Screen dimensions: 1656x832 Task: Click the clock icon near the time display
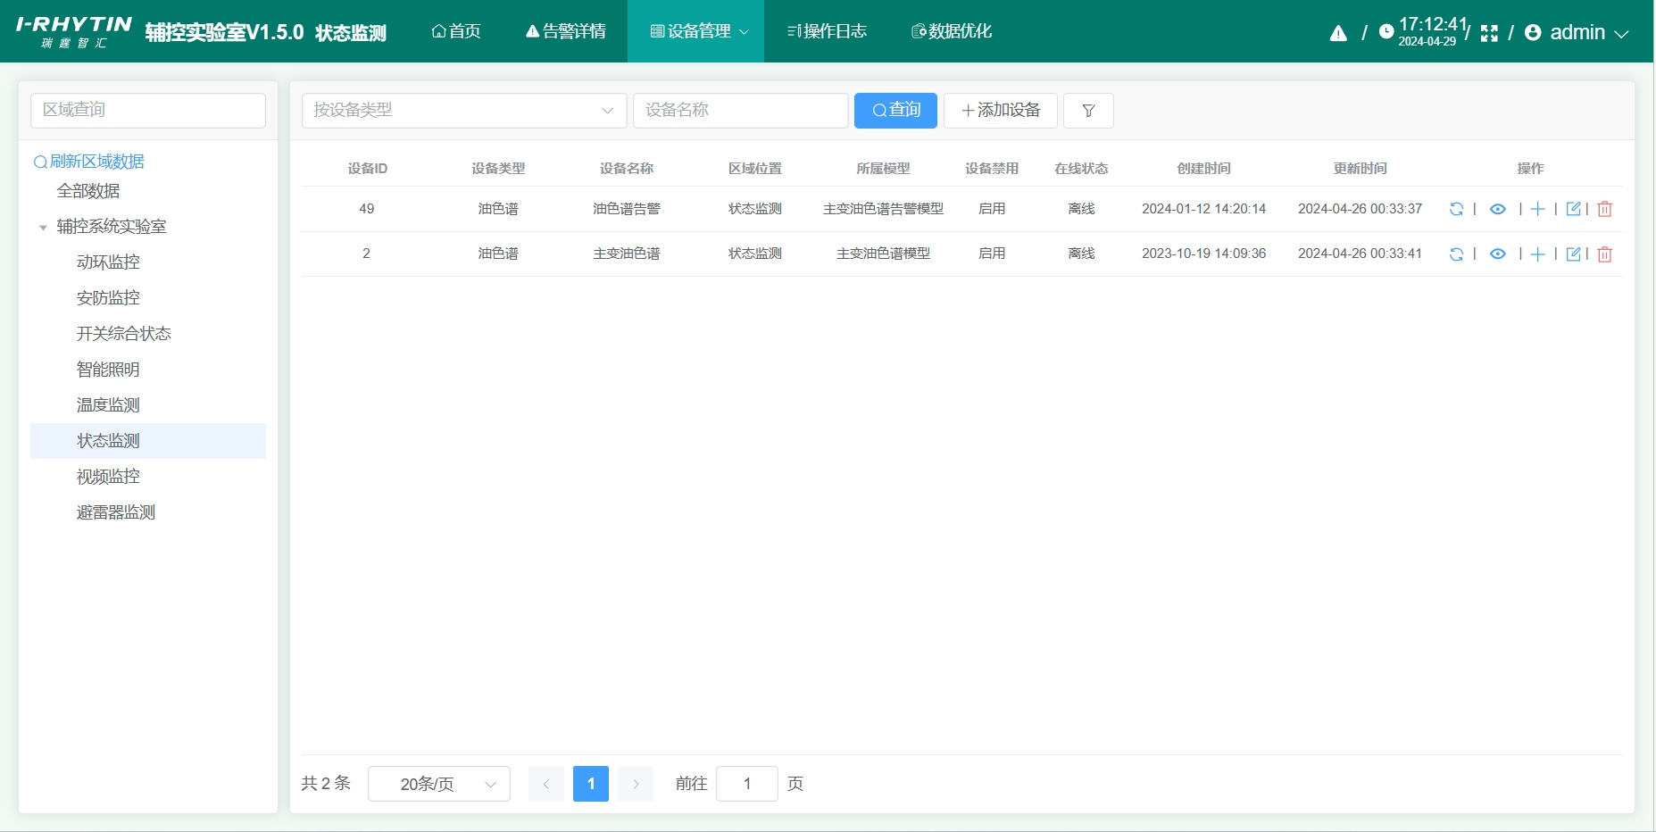point(1386,32)
